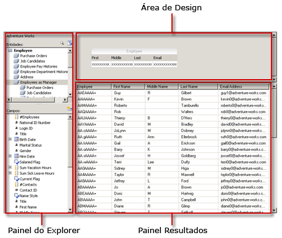Click the 'Sidney' first name cell
This screenshot has width=282, height=238.
tap(128, 169)
